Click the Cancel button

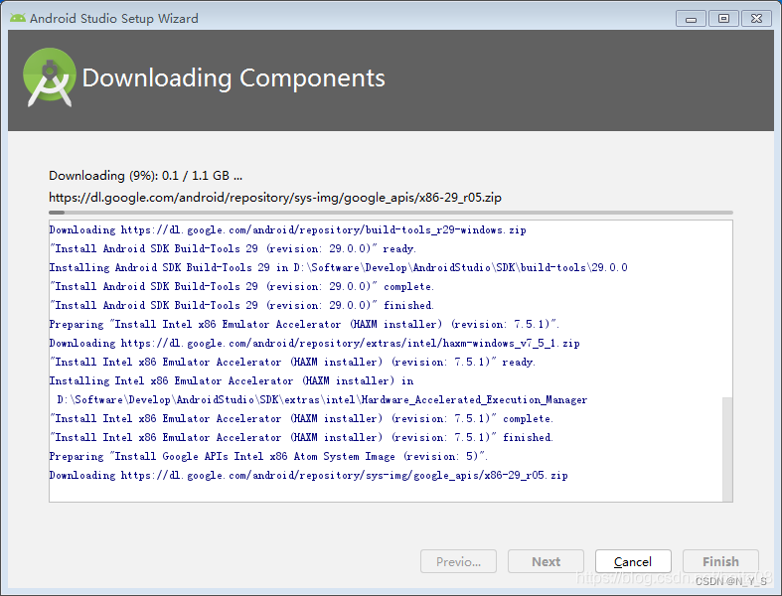coord(633,561)
